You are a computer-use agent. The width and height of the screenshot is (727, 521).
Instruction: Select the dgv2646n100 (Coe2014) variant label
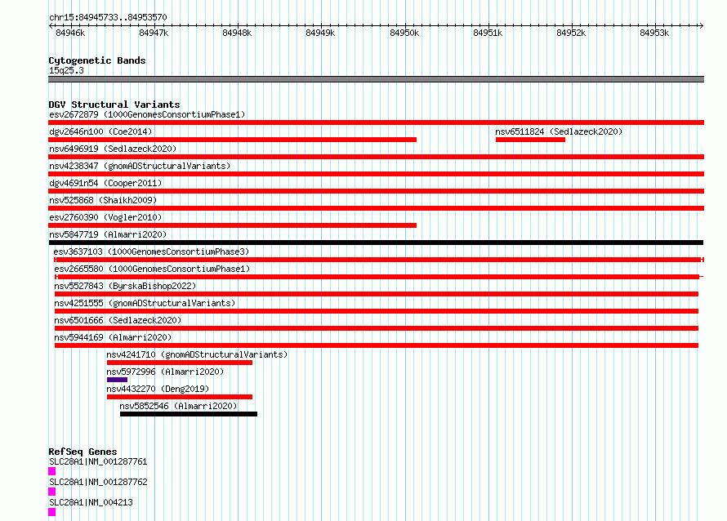(x=100, y=131)
